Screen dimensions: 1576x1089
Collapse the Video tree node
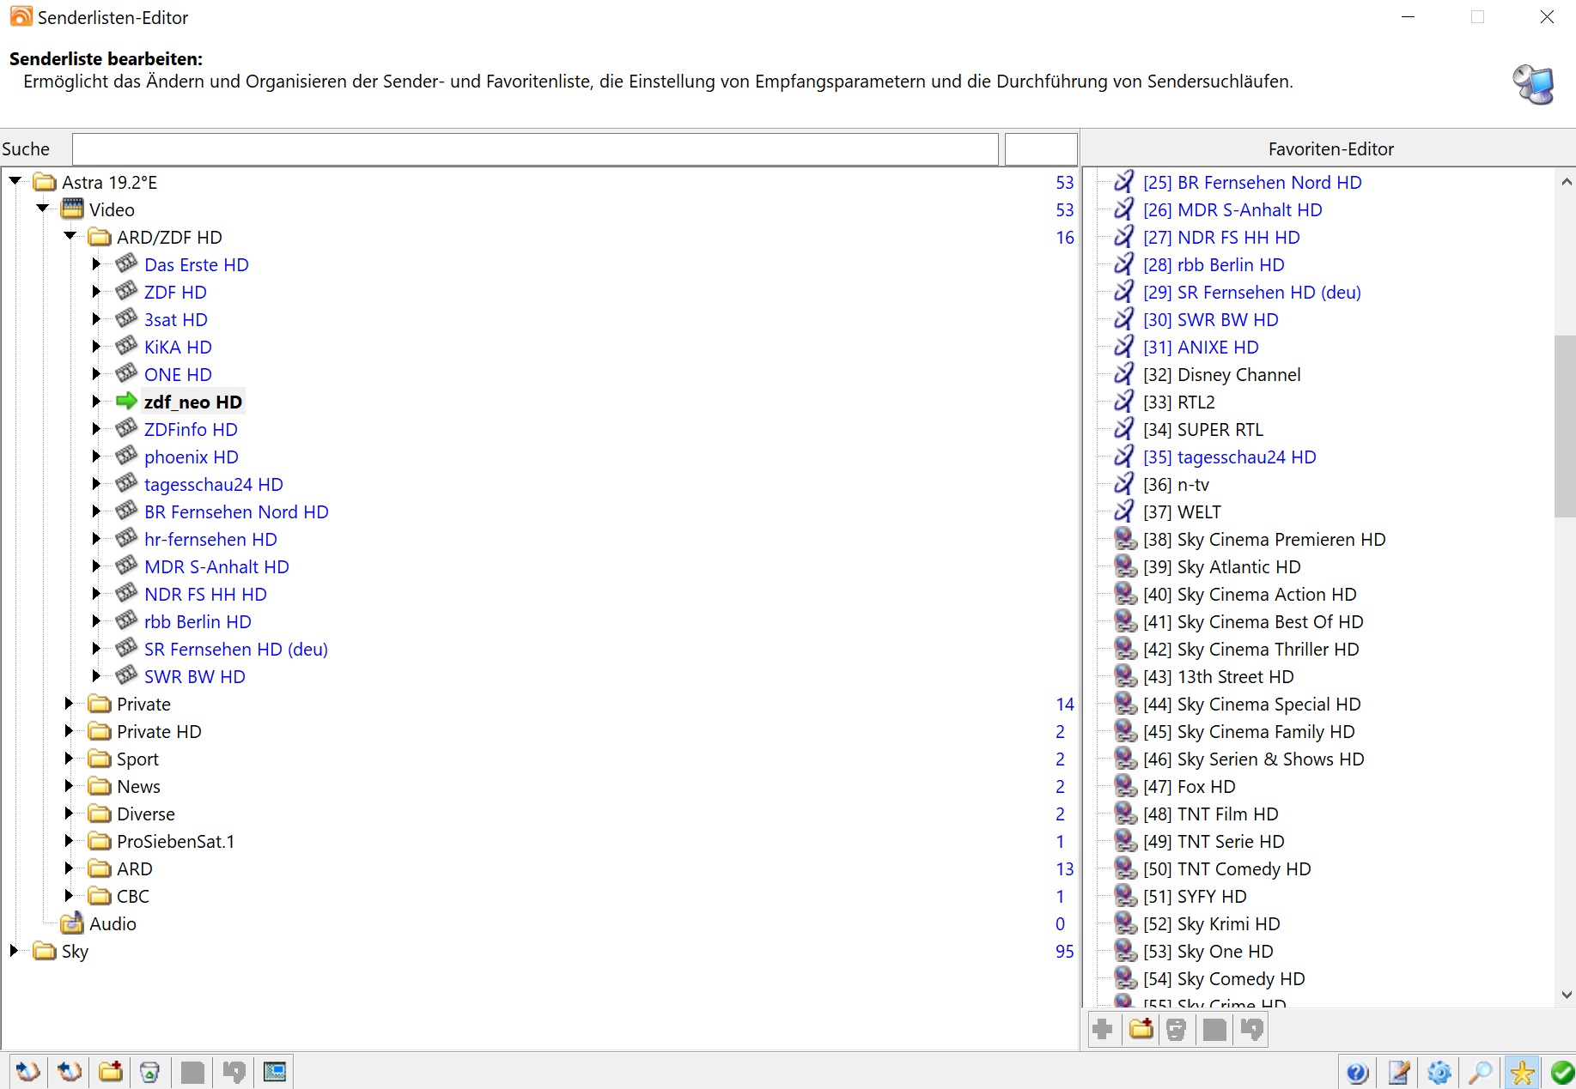[x=43, y=209]
